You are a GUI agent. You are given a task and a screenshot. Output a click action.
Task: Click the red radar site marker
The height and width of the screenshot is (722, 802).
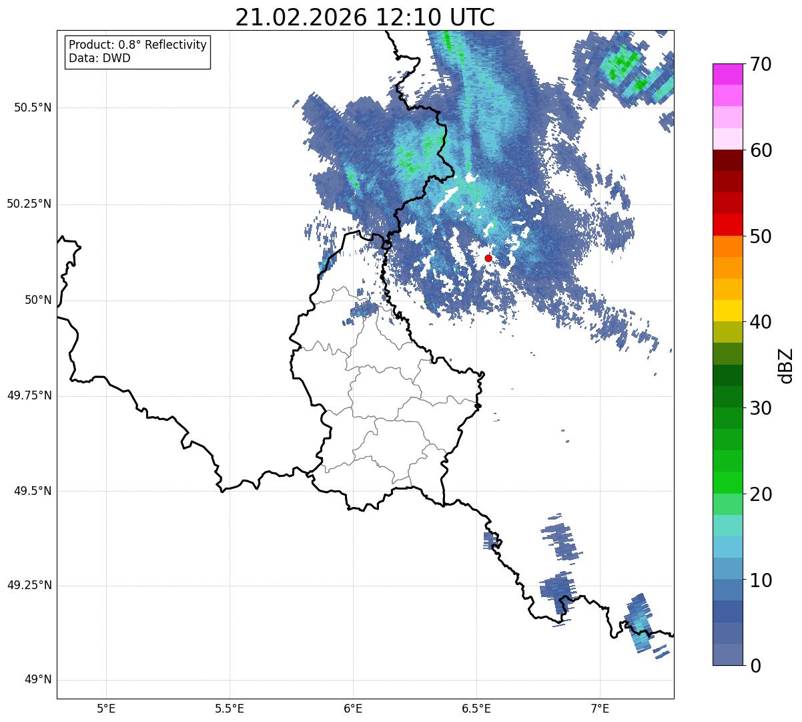coord(488,258)
